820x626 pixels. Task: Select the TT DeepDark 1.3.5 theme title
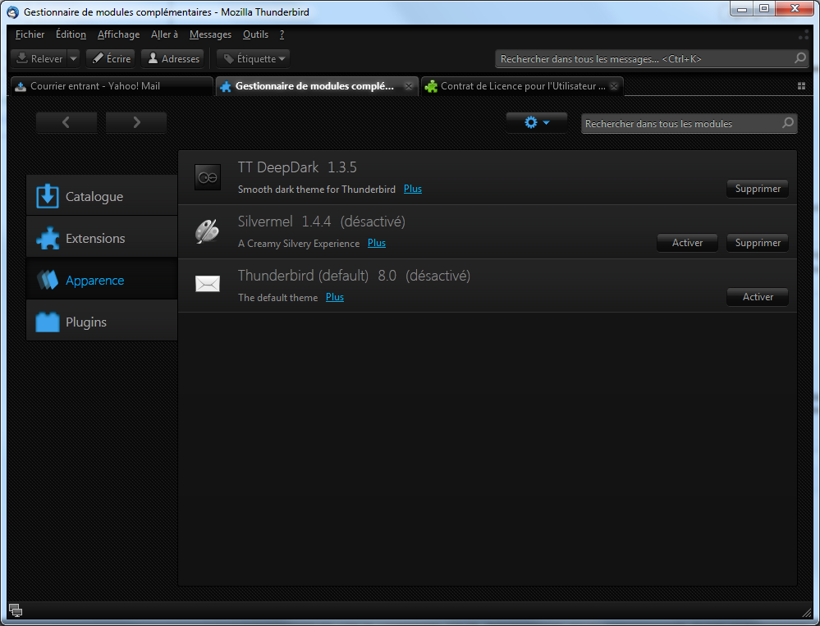point(297,167)
